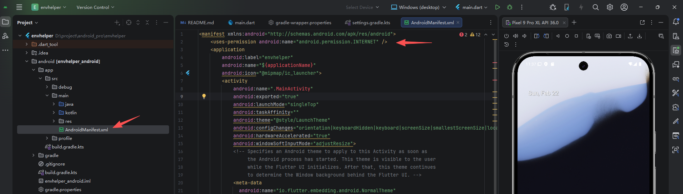The height and width of the screenshot is (194, 683).
Task: Open more run actions menu
Action: 521,7
